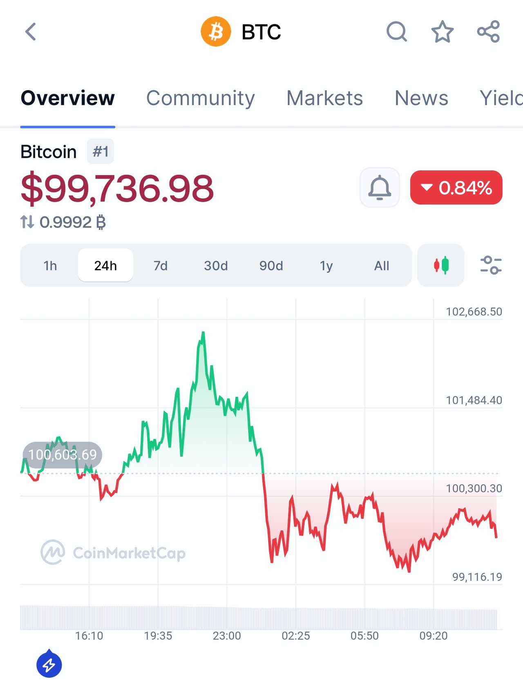The height and width of the screenshot is (683, 523).
Task: Switch to candlestick chart view
Action: (x=441, y=265)
